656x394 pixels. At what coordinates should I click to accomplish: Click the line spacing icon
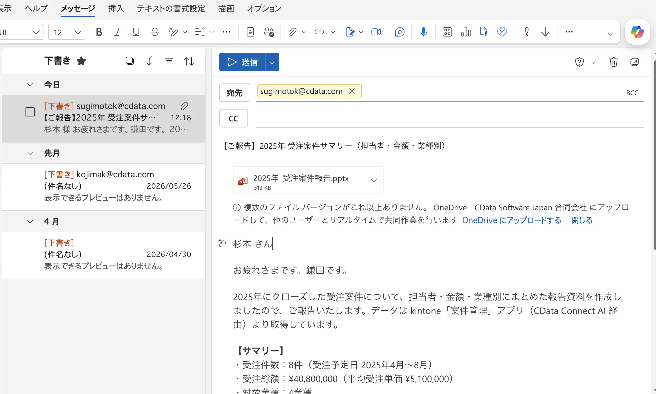tap(200, 32)
